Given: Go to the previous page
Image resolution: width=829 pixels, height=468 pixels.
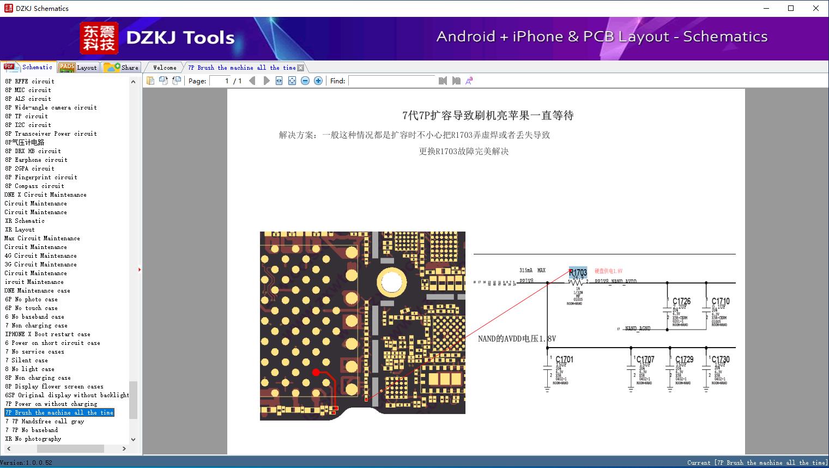Looking at the screenshot, I should (252, 81).
